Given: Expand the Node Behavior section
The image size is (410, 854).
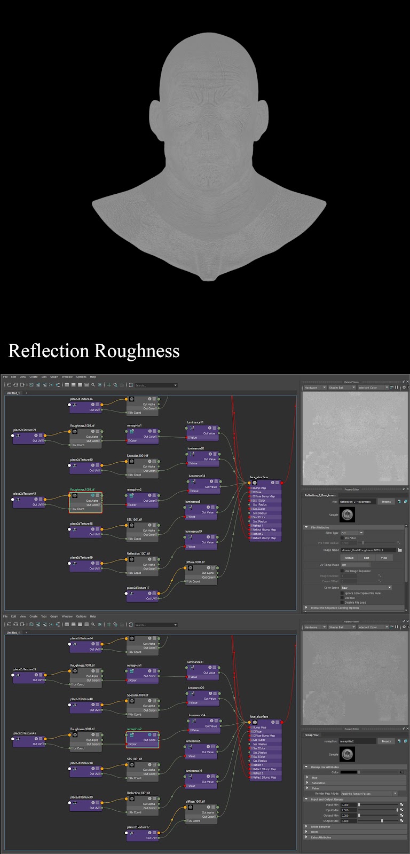Looking at the screenshot, I should pyautogui.click(x=306, y=827).
